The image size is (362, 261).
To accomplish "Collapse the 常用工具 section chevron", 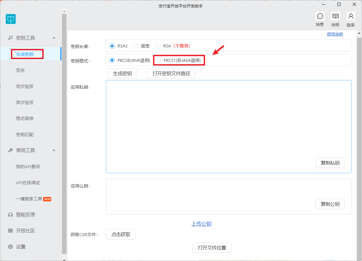I will point(54,150).
